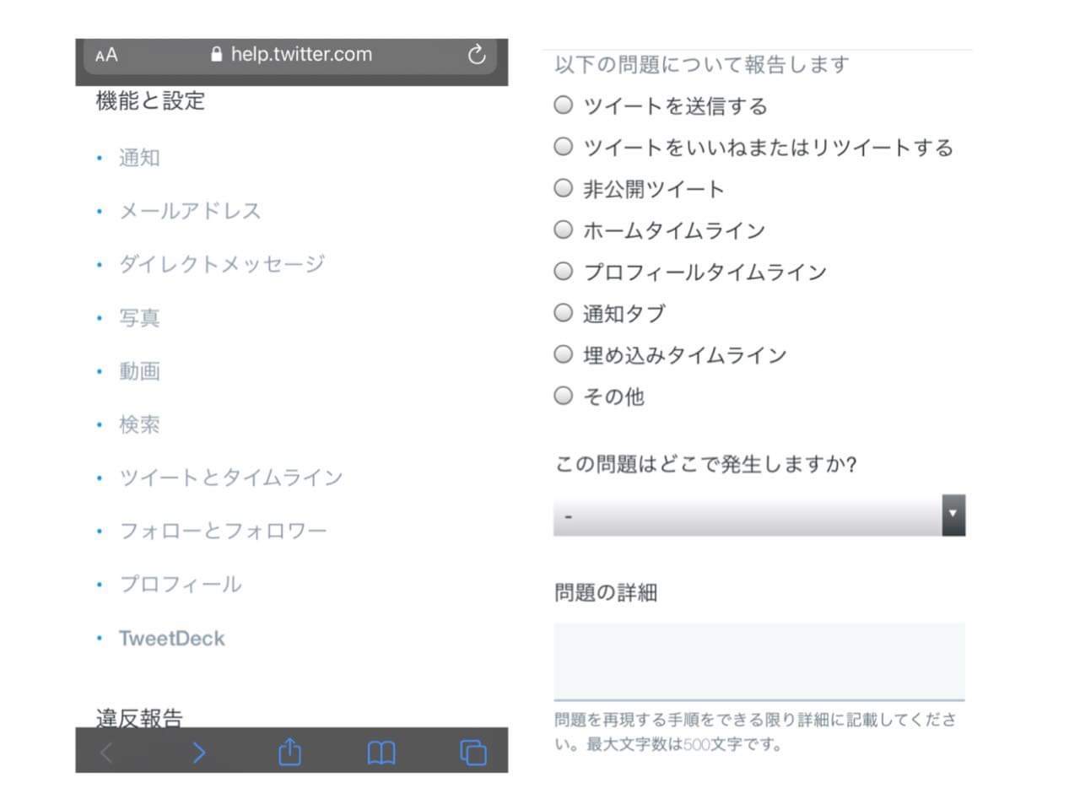
Task: Reload the page with the refresh icon
Action: coord(477,55)
